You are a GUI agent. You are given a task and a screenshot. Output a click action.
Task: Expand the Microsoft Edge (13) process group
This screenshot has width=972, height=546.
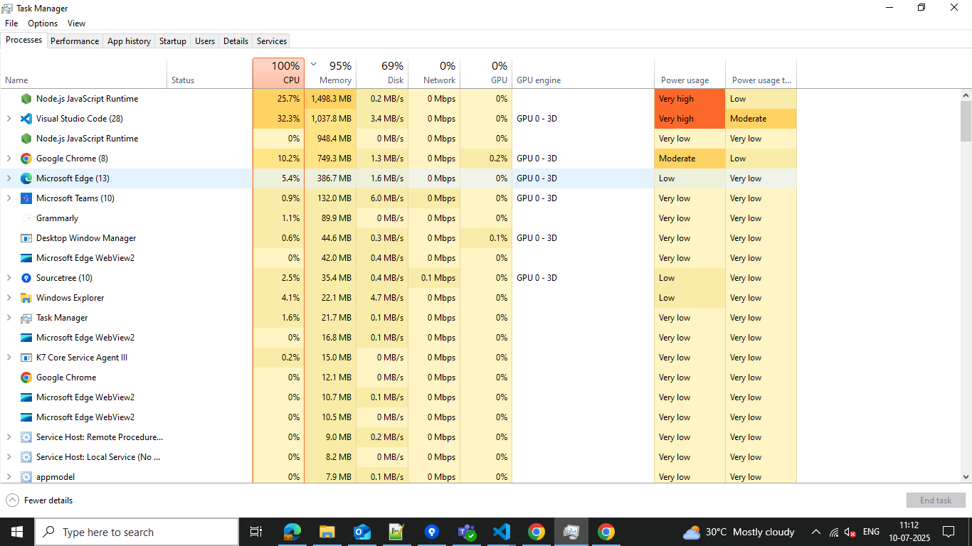9,178
